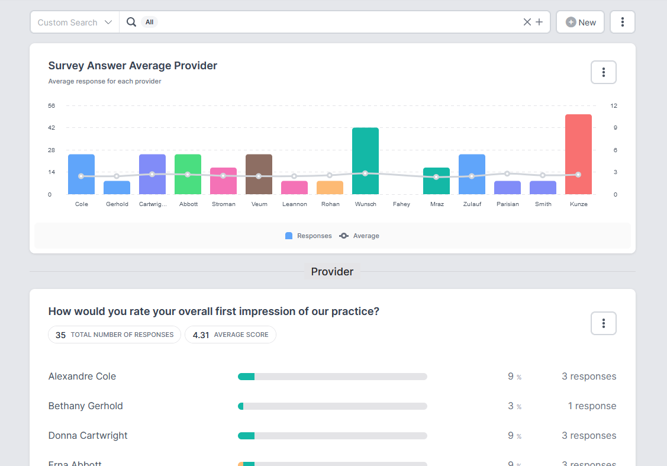Click the average point above Fahey
Image resolution: width=667 pixels, height=466 pixels.
pos(401,175)
